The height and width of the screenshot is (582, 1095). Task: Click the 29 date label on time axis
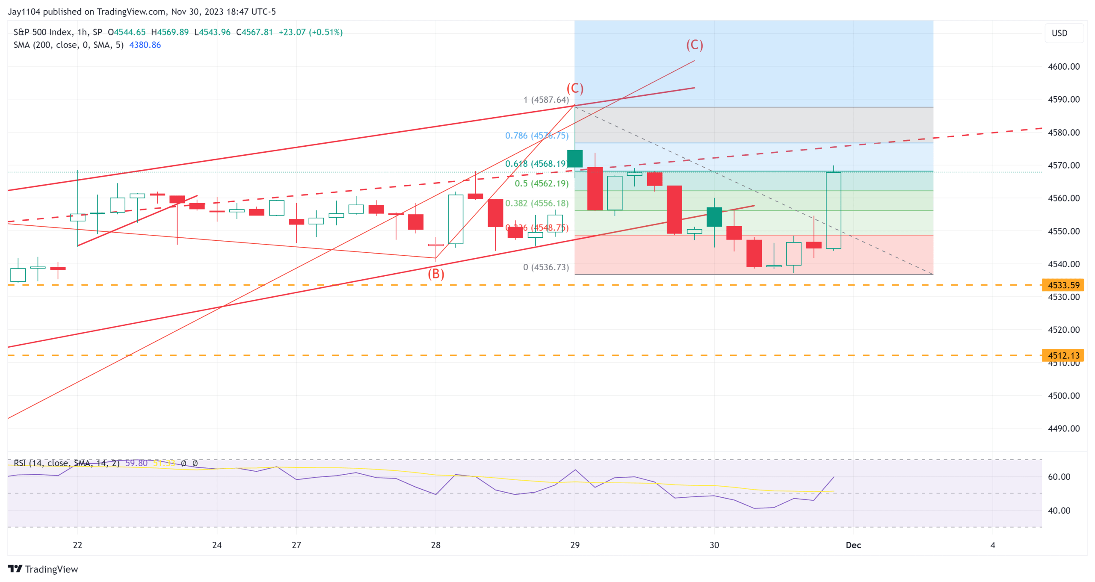coord(575,545)
